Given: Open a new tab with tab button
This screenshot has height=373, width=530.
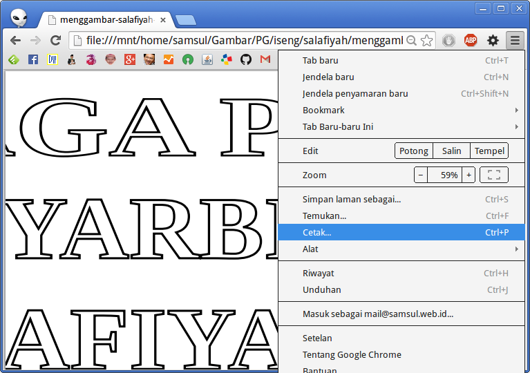Looking at the screenshot, I should [x=186, y=20].
